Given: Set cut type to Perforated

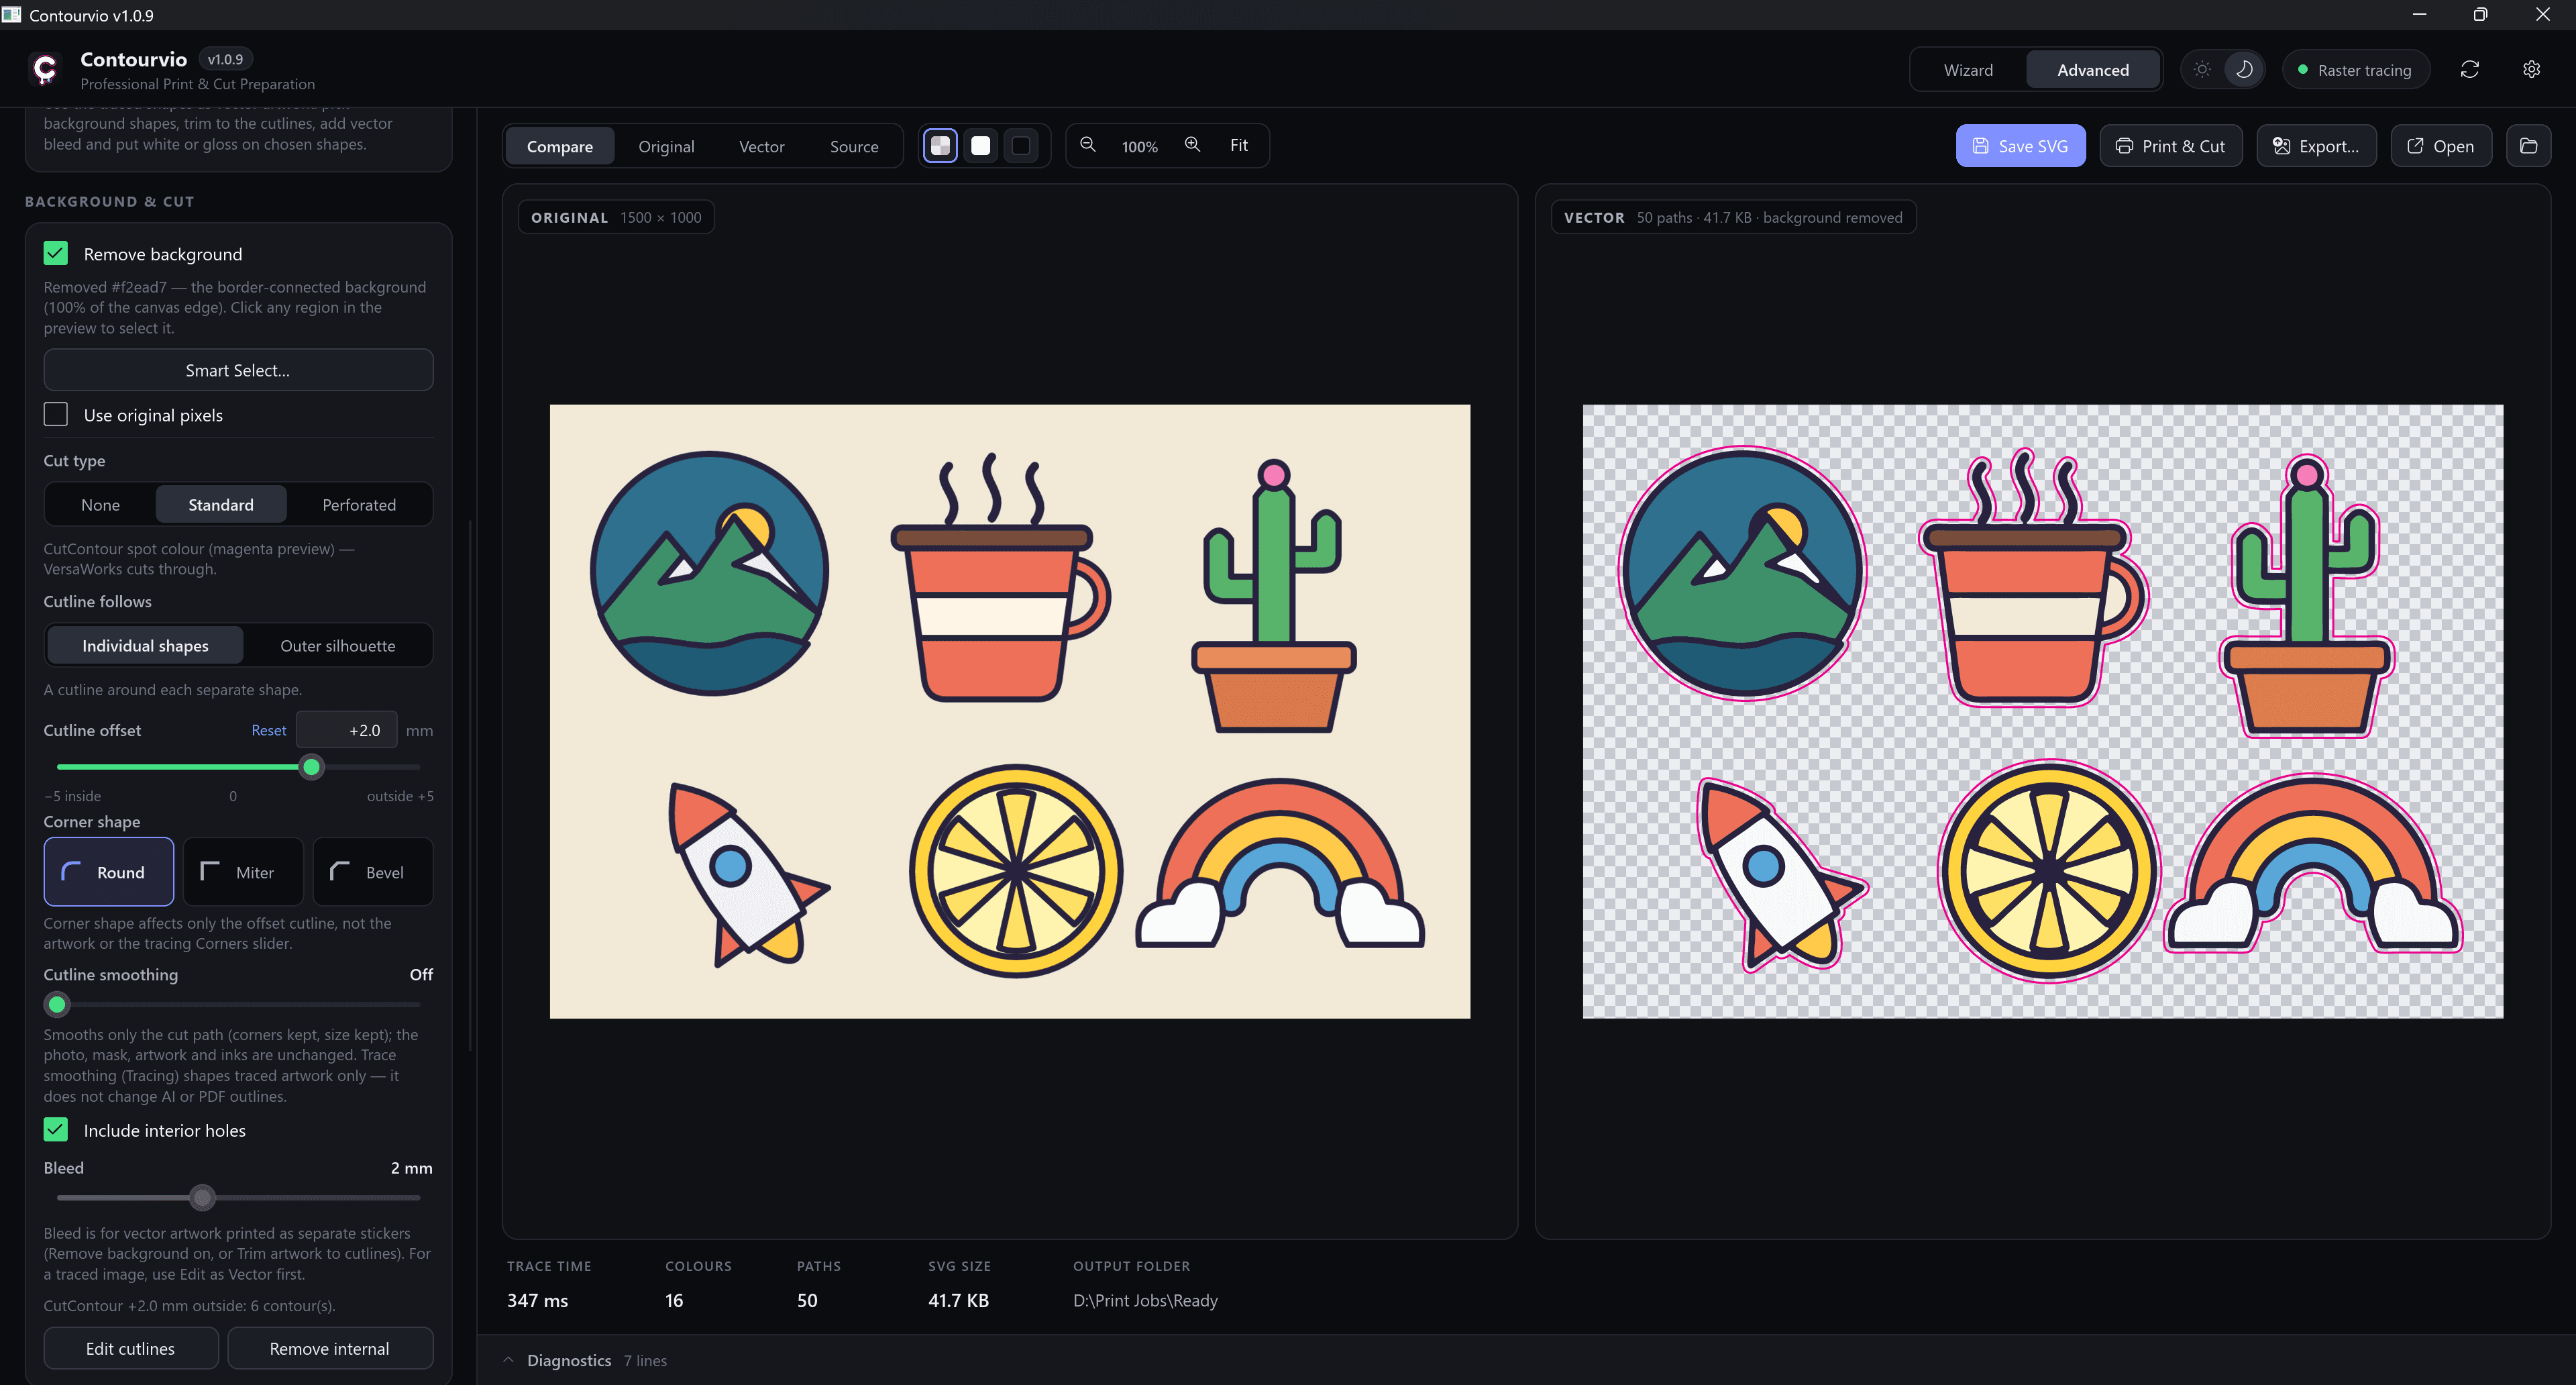Looking at the screenshot, I should [359, 505].
